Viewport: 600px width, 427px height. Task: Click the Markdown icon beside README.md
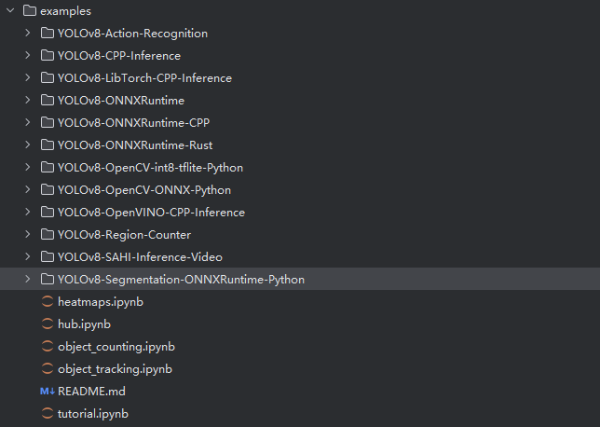pos(48,392)
